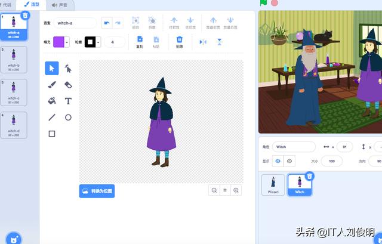
Task: Switch to the 声音 tab
Action: pos(60,4)
